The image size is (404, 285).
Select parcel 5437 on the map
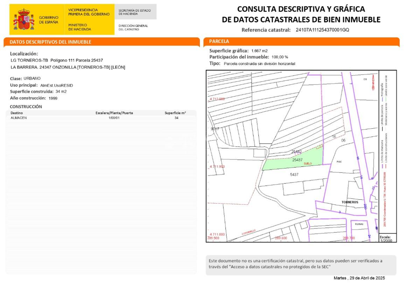click(294, 174)
